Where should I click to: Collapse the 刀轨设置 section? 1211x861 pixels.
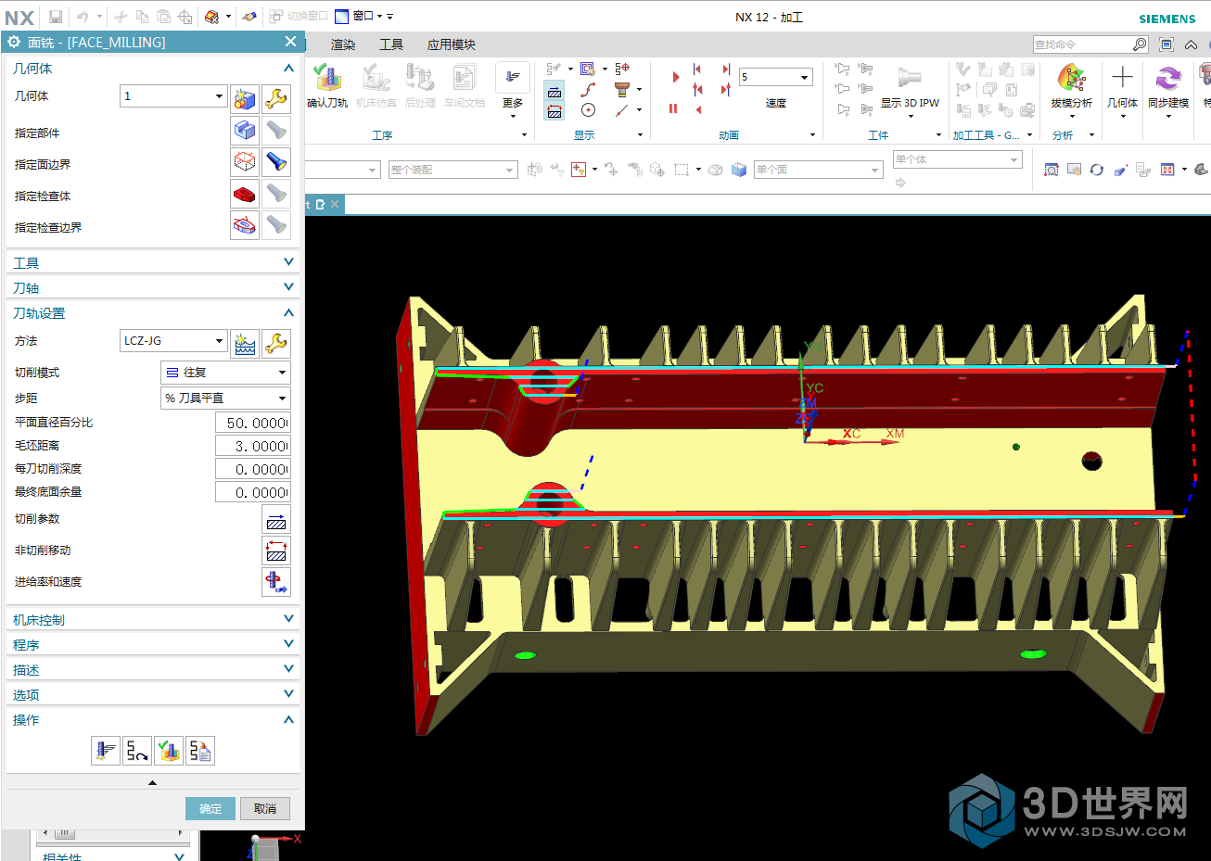pyautogui.click(x=152, y=313)
